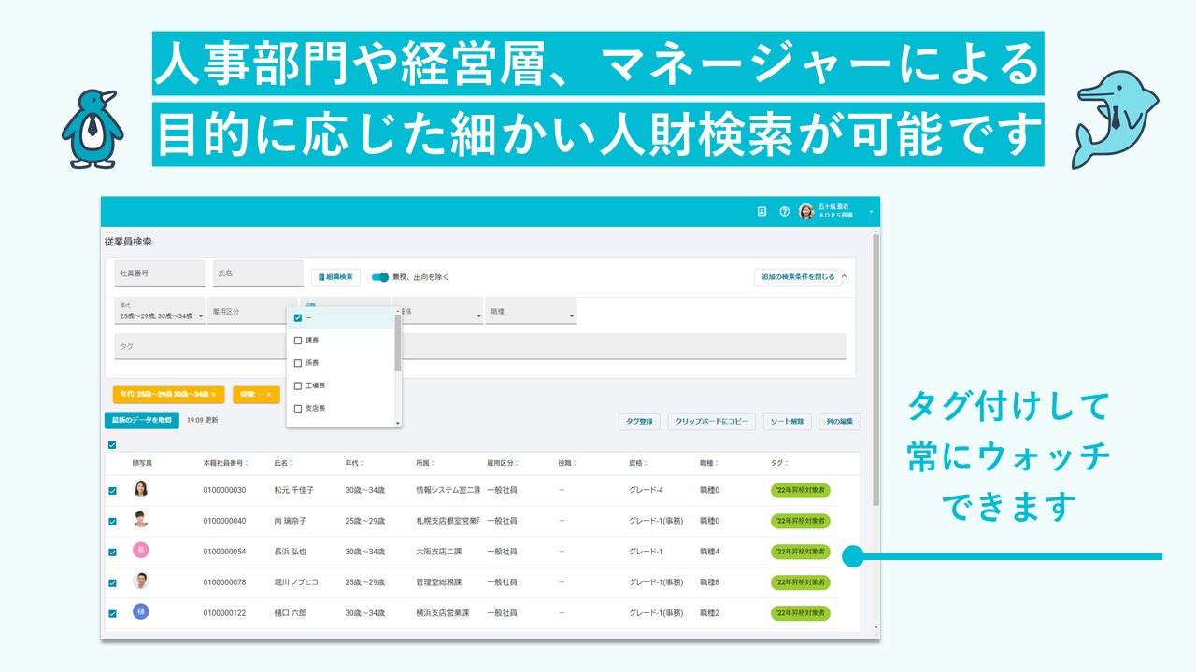Click the 最新のデータを取得 button
The height and width of the screenshot is (672, 1196).
tap(142, 421)
